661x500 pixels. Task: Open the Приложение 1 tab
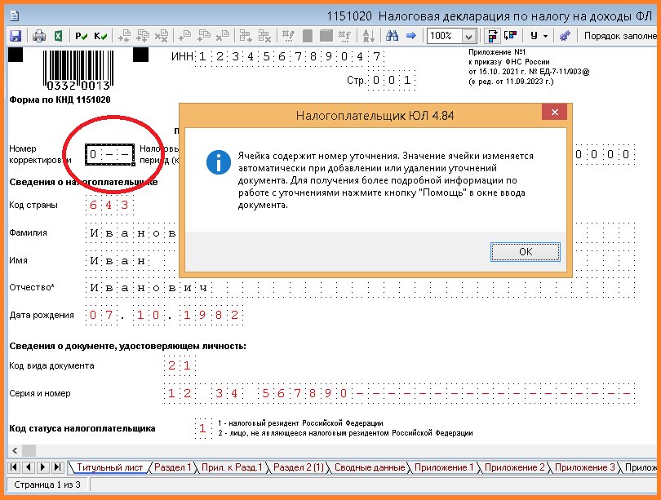[x=444, y=467]
